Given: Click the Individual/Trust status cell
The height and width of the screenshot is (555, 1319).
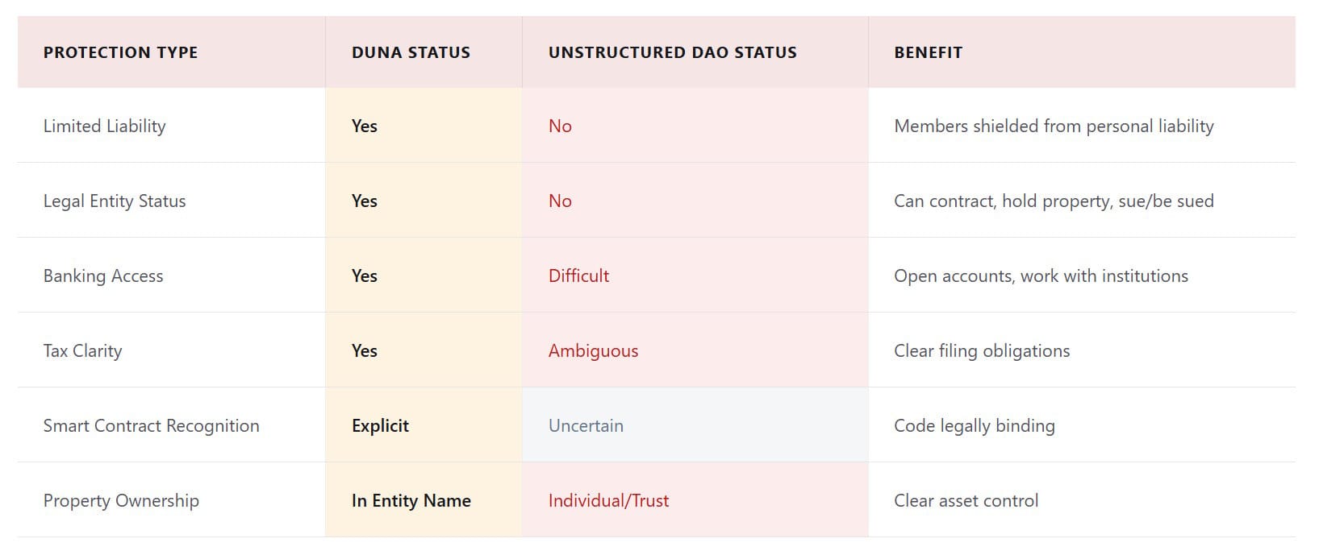Looking at the screenshot, I should pyautogui.click(x=608, y=500).
